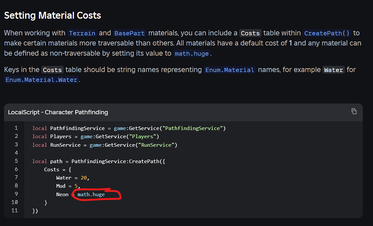Open the Enum.Material link
This screenshot has height=226, width=373.
(230, 70)
